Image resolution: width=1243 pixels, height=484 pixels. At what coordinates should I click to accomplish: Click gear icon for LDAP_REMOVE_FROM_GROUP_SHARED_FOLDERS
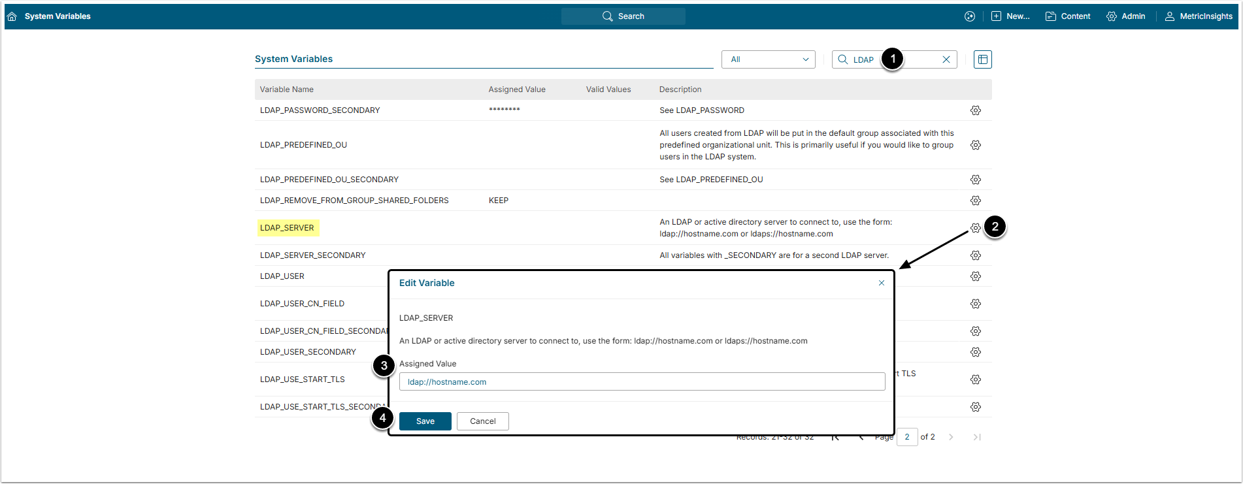coord(975,201)
